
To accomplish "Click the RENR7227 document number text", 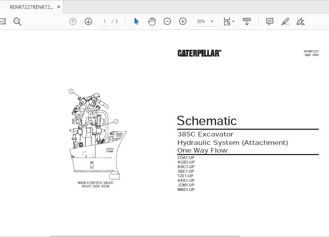I will [311, 51].
